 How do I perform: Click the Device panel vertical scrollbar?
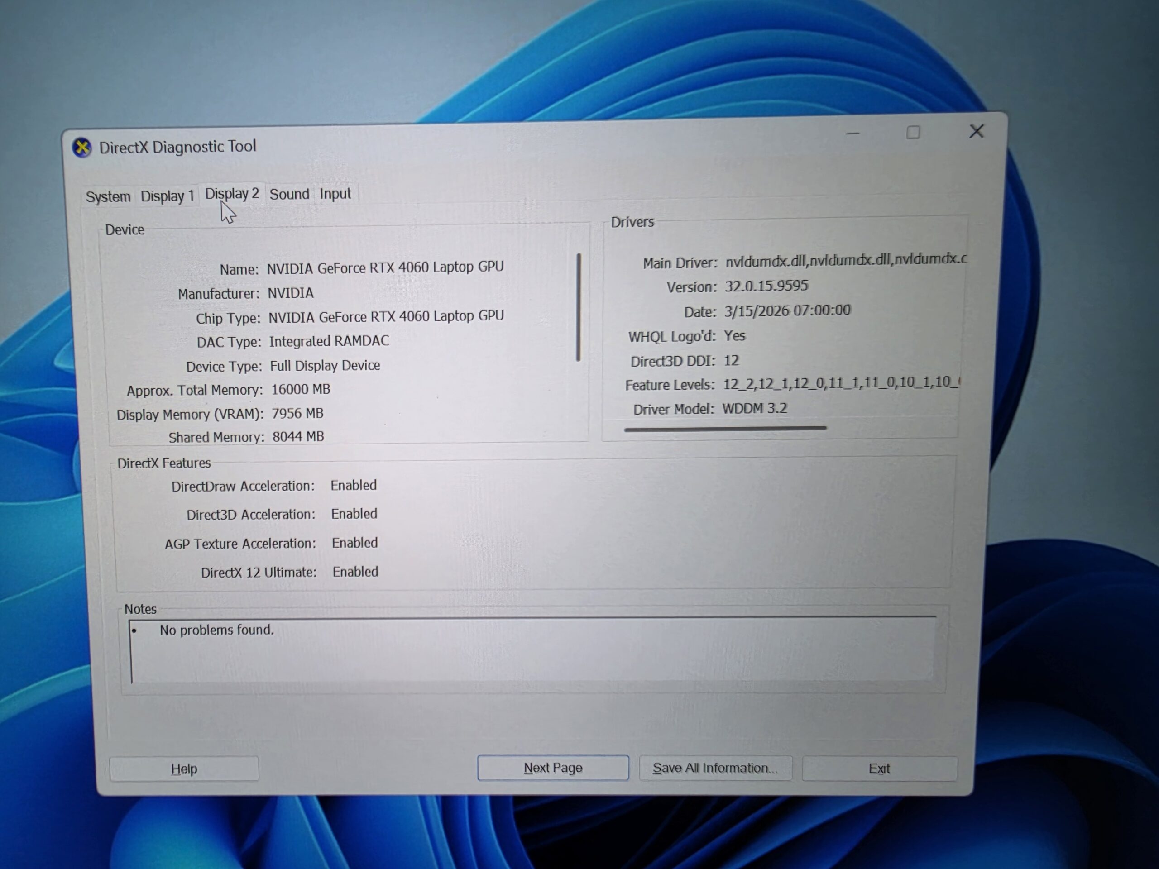(x=579, y=307)
